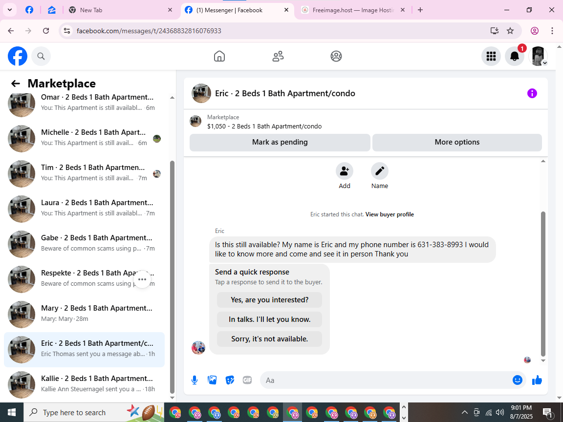This screenshot has width=563, height=422.
Task: Open Michelle's apartment conversation
Action: [84, 139]
